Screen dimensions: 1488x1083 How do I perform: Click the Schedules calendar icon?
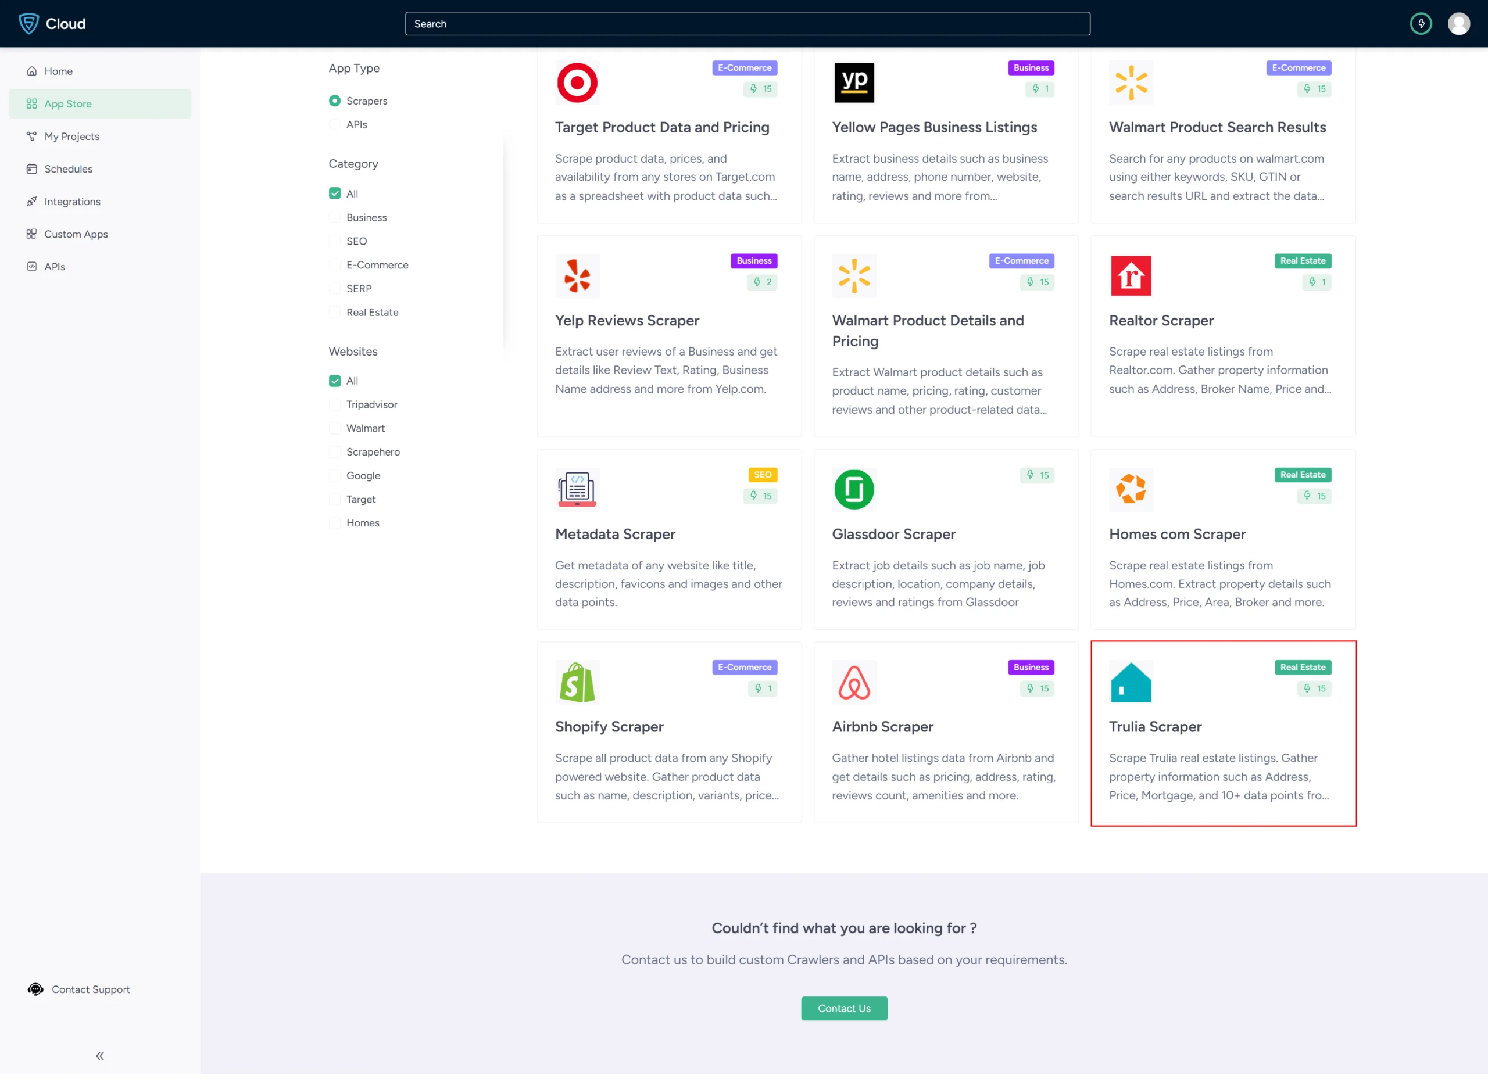[31, 170]
